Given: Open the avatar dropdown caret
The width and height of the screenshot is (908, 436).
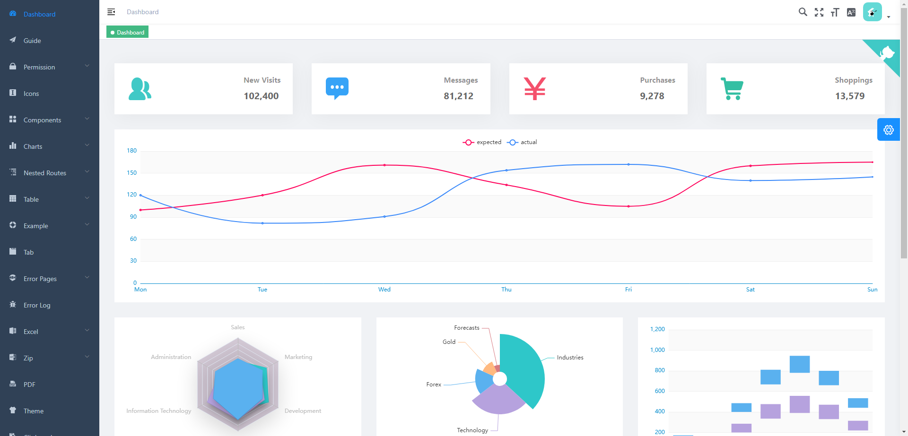Looking at the screenshot, I should point(889,17).
